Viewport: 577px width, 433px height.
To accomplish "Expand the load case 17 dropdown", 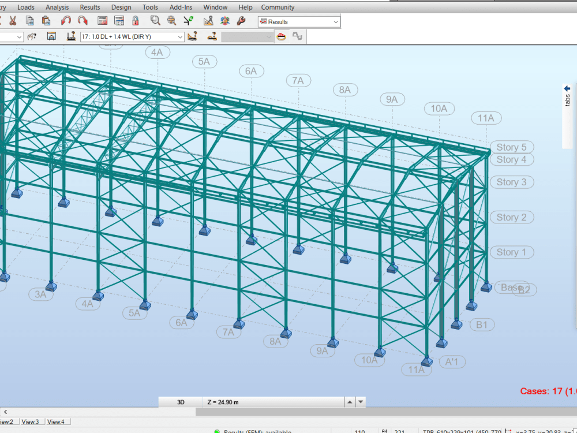I will 132,37.
